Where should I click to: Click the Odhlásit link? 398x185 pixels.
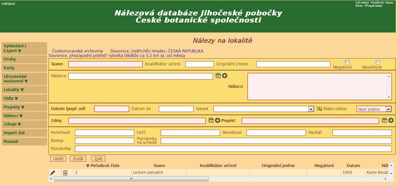(x=8, y=4)
